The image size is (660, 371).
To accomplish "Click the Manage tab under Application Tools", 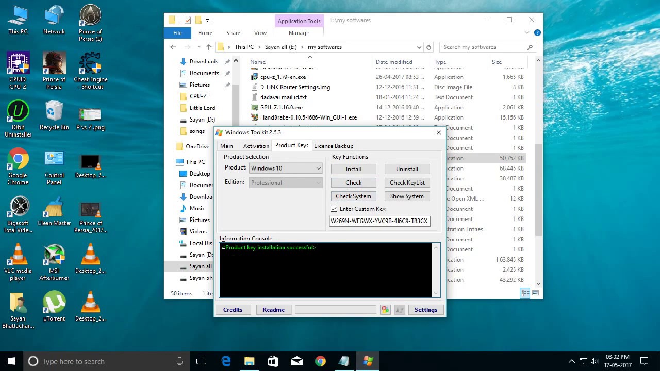I will point(299,33).
